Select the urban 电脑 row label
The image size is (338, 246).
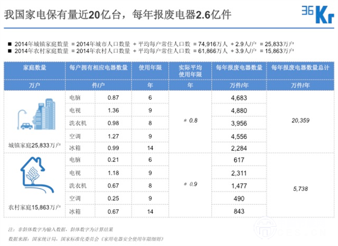click(75, 98)
